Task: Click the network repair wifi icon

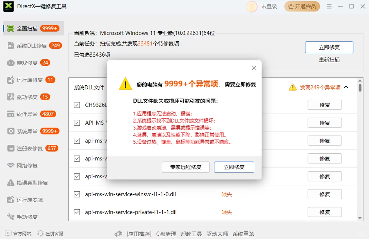Action: [x=11, y=166]
